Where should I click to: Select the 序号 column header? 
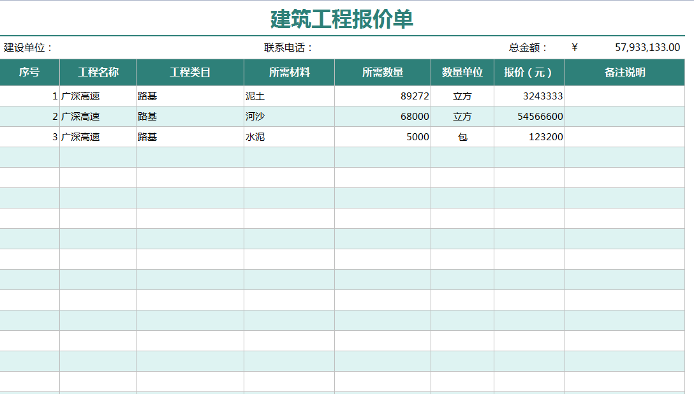pos(29,72)
